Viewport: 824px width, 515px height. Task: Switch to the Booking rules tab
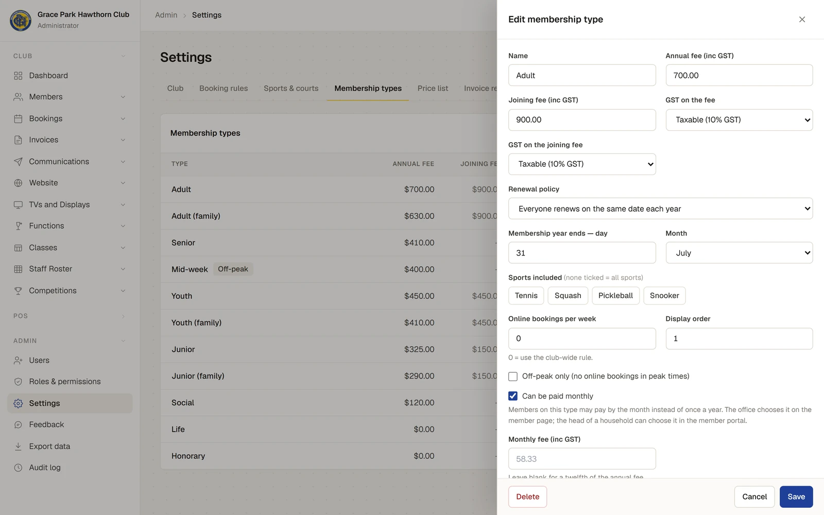224,89
